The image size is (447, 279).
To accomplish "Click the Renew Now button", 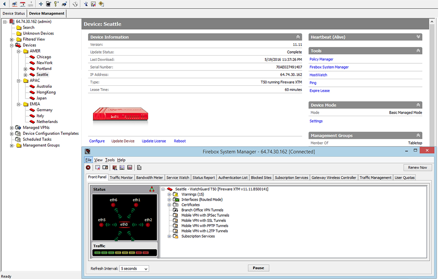I will click(417, 167).
